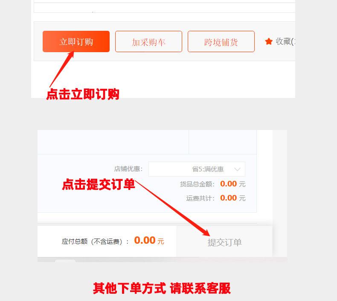Click the 应付总额 payable amount 0.00

point(145,240)
